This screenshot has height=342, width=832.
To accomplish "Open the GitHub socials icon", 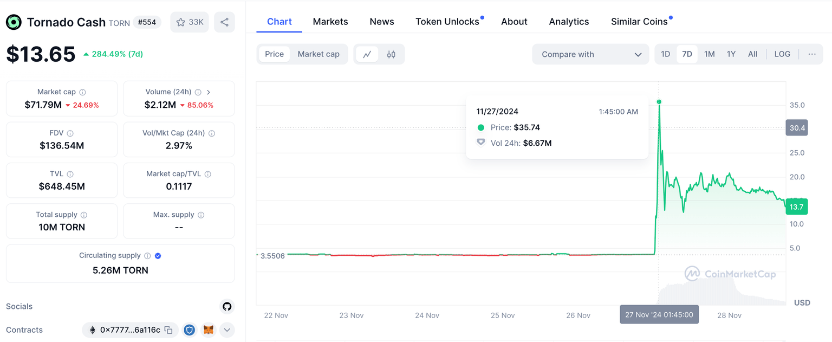I will pyautogui.click(x=227, y=306).
